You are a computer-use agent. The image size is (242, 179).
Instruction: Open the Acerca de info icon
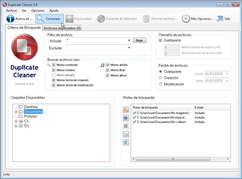click(x=10, y=19)
